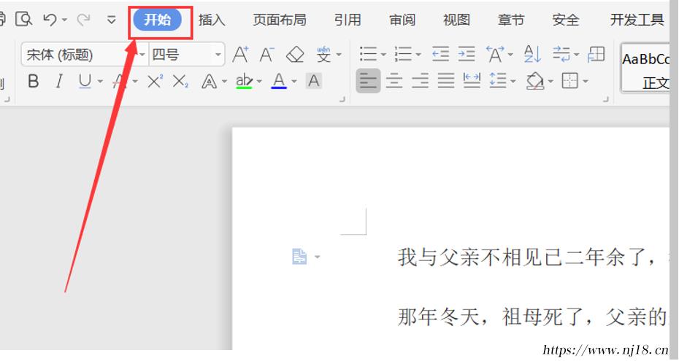
Task: Align text right
Action: click(420, 81)
